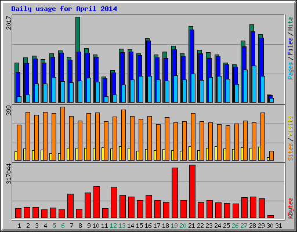Viewport: 297px width, 232px height.
Task: Select day 3 on the x-axis
Action: tap(37, 226)
